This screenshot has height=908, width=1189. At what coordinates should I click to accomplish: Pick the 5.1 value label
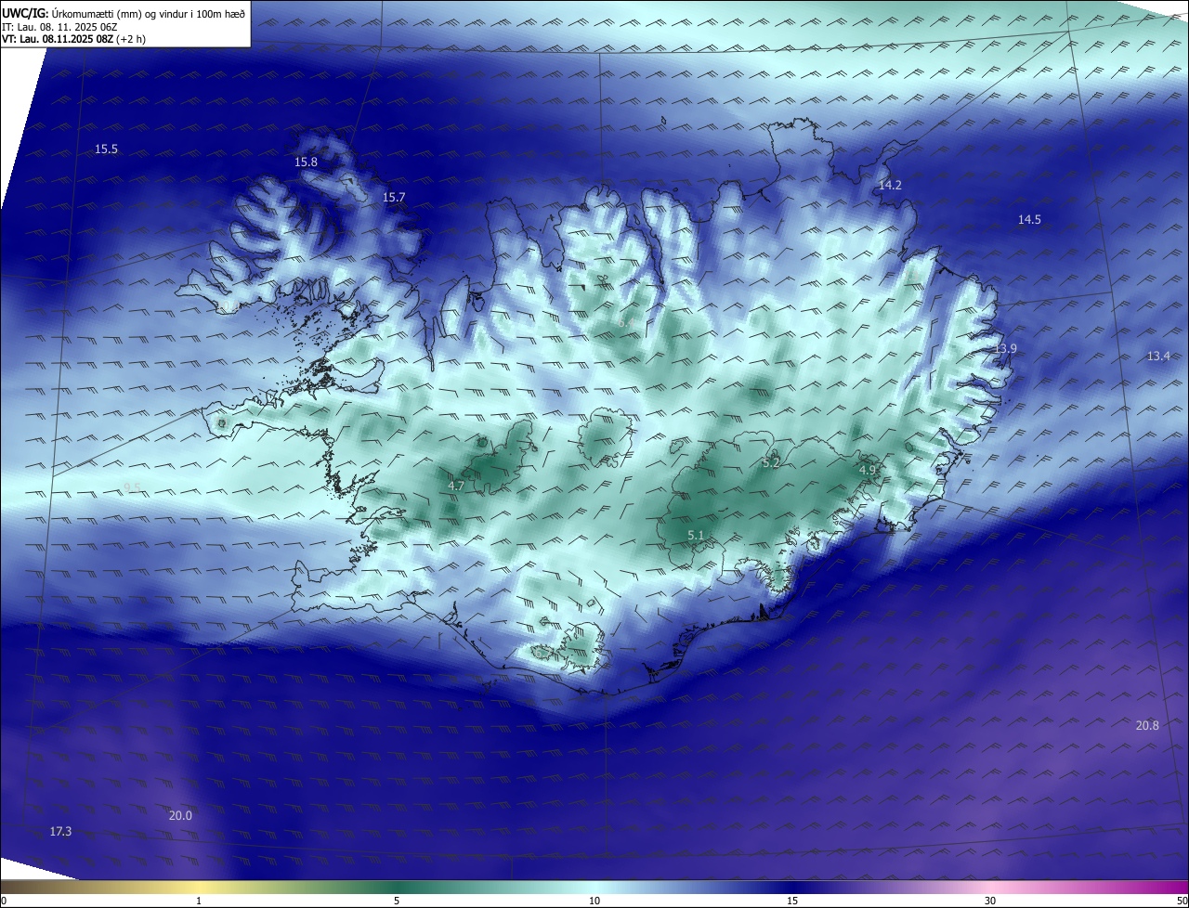696,536
